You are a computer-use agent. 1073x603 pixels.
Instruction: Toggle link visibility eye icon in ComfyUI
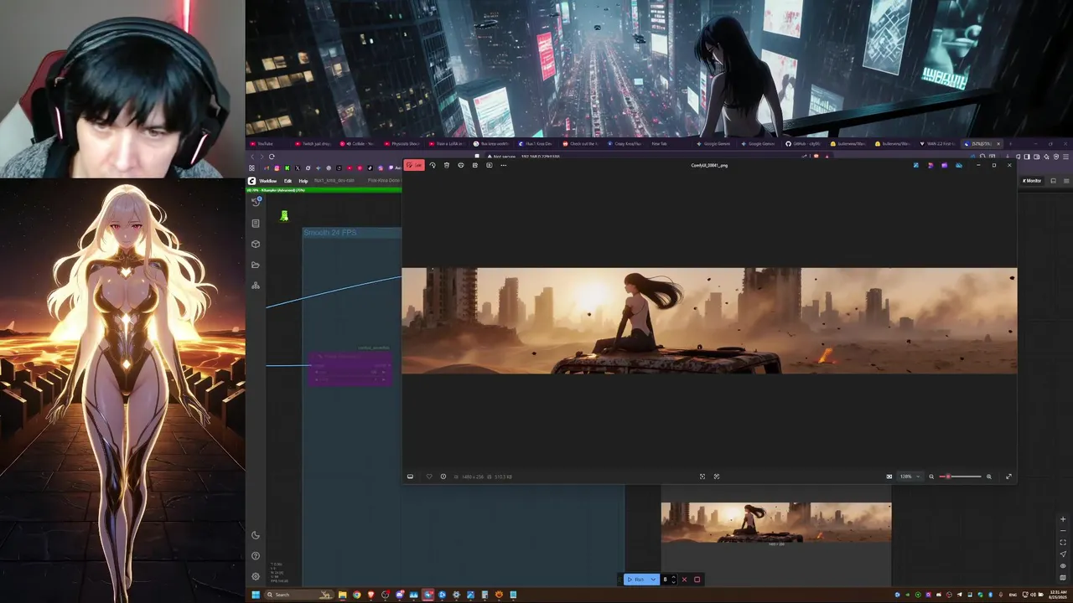pos(1063,566)
